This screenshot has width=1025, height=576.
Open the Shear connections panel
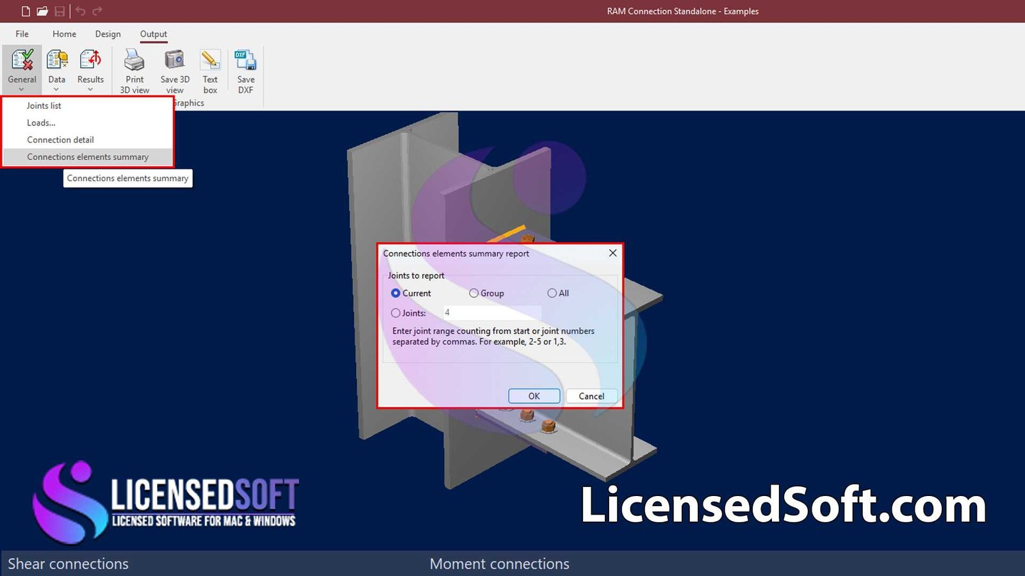pyautogui.click(x=68, y=564)
